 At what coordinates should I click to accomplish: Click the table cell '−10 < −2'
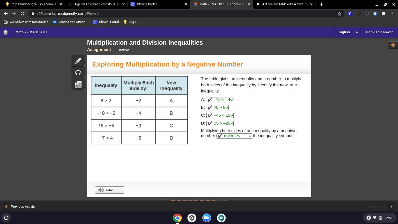tap(106, 113)
